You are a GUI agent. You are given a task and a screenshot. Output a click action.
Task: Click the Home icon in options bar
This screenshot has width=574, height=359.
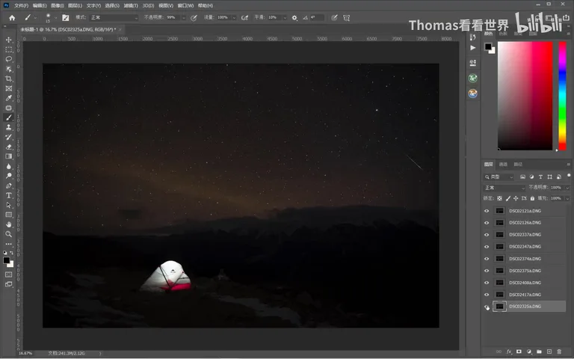(x=12, y=18)
